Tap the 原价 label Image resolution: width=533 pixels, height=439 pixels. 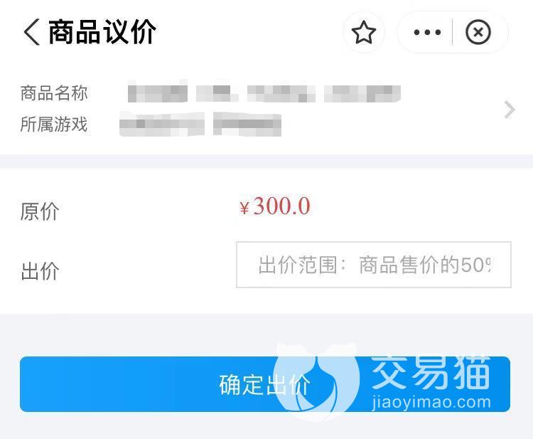point(39,211)
